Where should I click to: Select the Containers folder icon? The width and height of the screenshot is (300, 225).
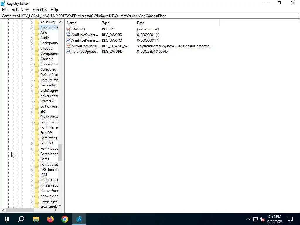pos(37,64)
